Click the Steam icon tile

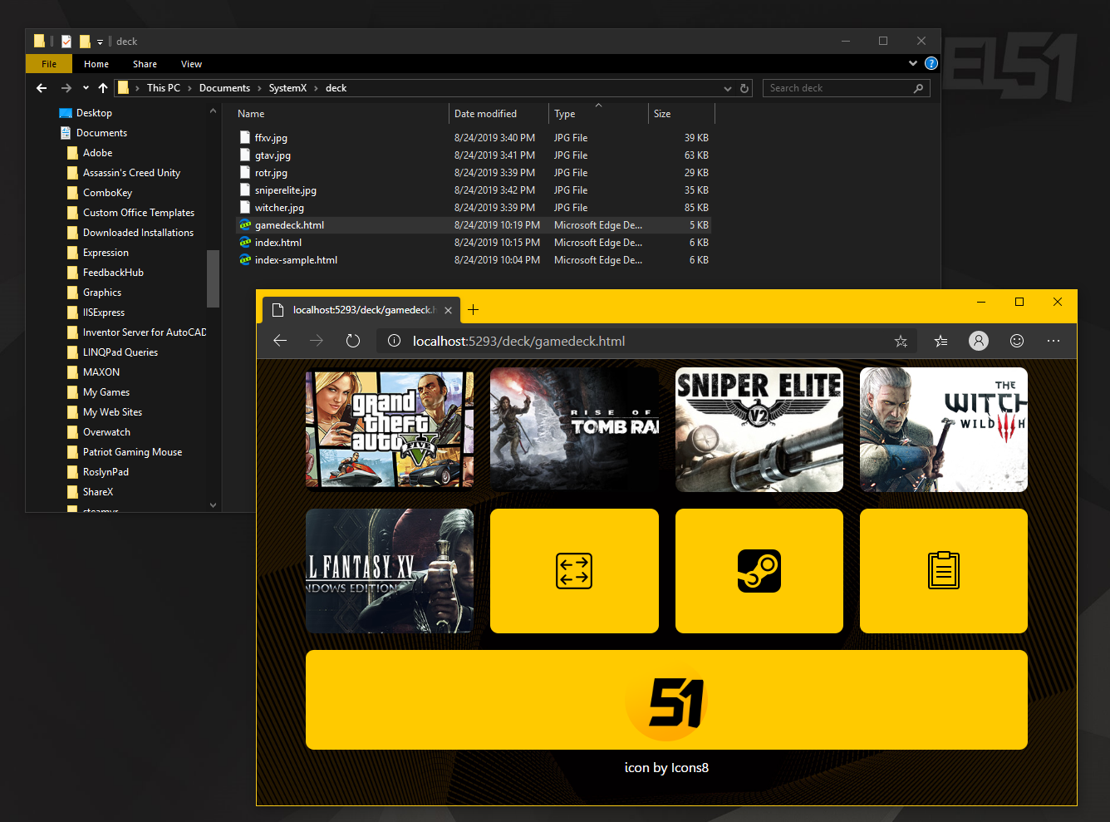[x=759, y=571]
